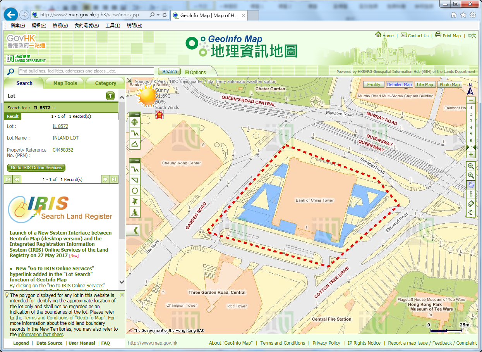Open the Category tab

click(105, 83)
